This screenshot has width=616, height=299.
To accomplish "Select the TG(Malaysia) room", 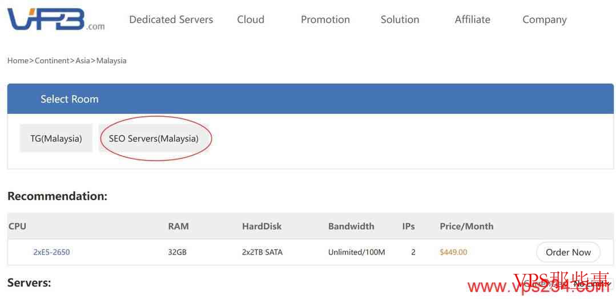I will (56, 138).
